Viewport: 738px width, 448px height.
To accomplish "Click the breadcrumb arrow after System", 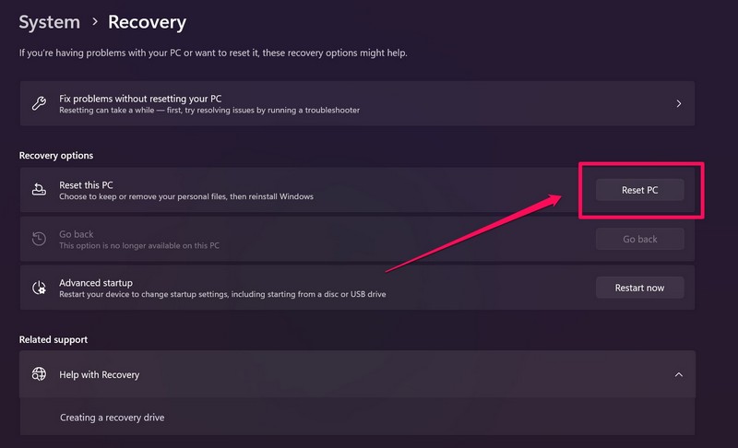I will tap(94, 22).
